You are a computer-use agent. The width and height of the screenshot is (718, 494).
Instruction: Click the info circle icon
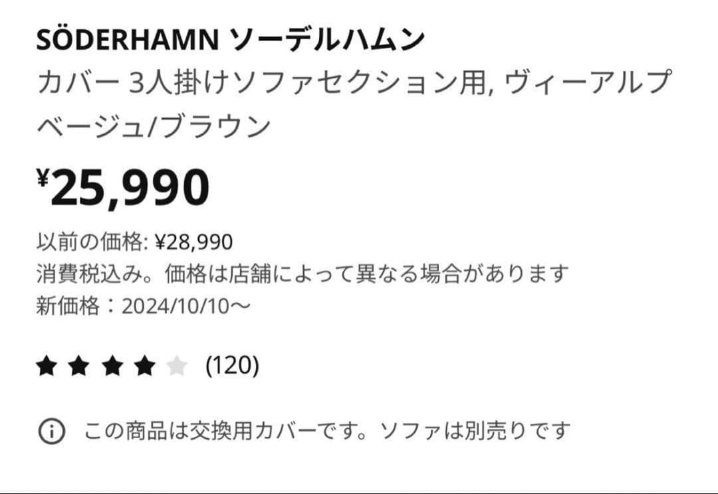51,432
